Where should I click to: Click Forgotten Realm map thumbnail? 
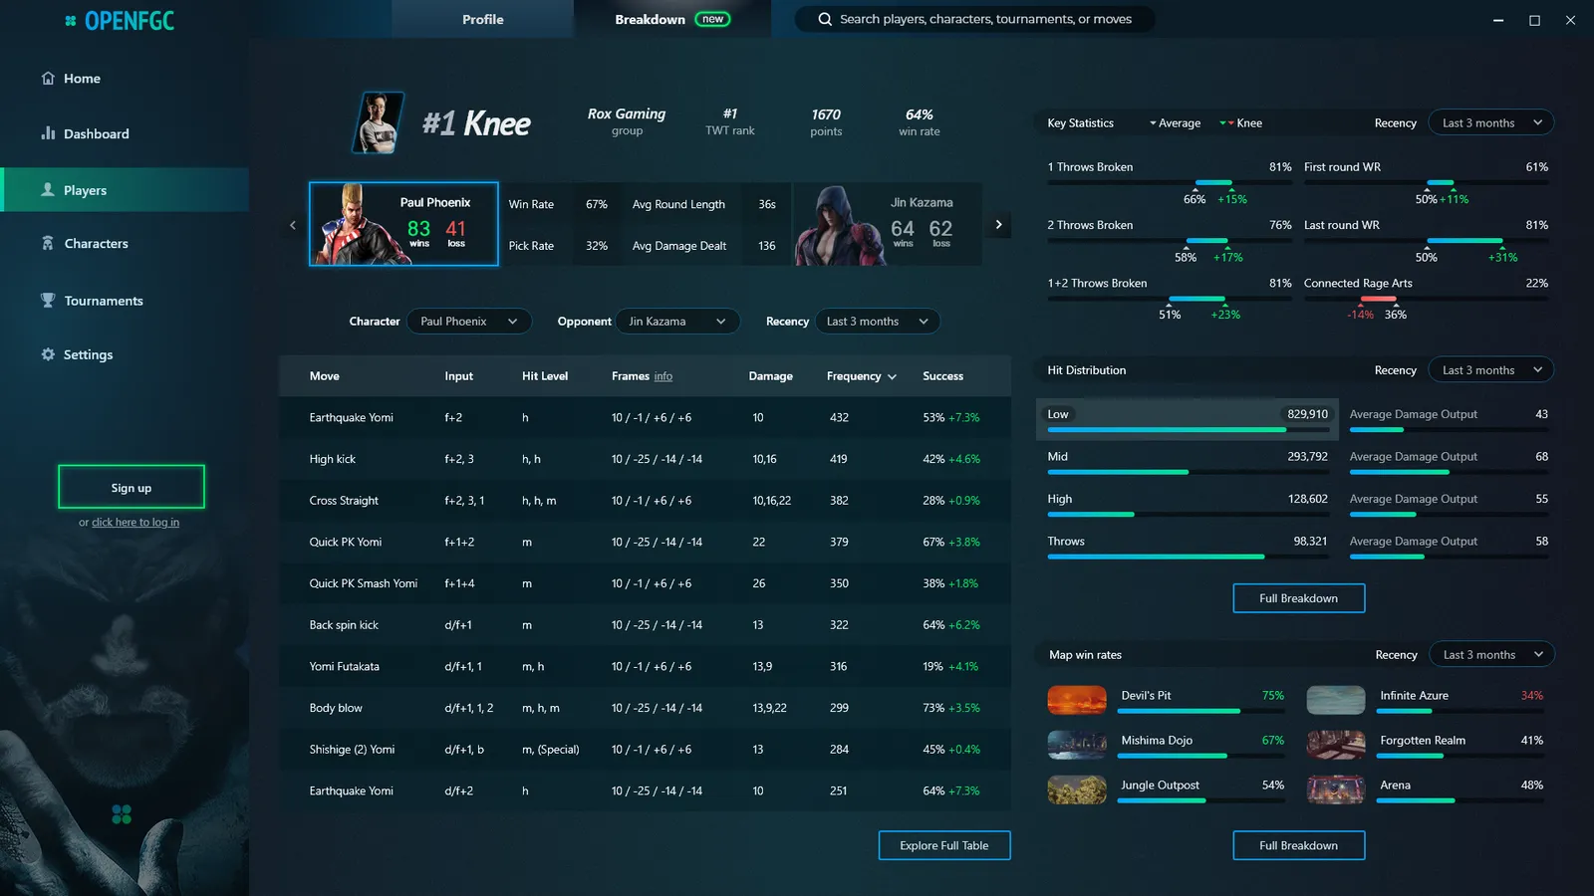(x=1336, y=745)
